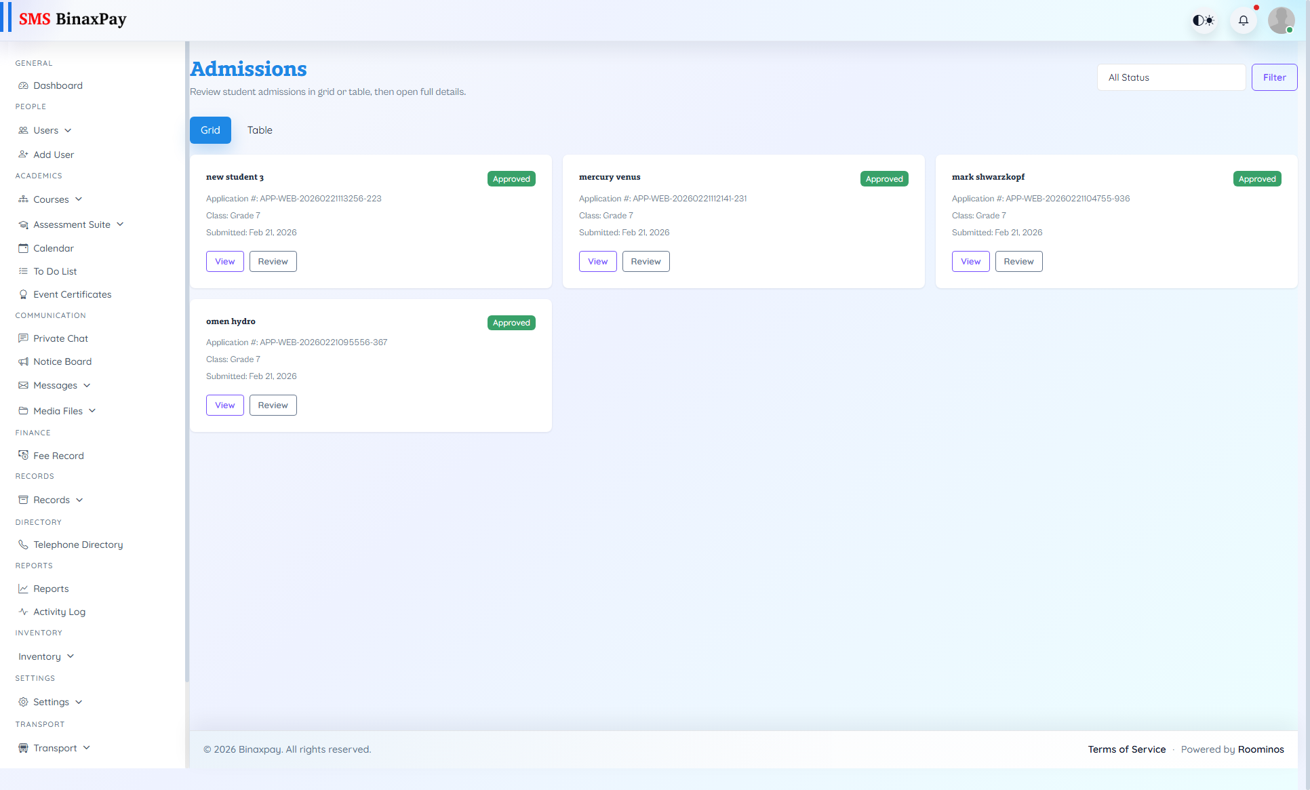The image size is (1310, 790).
Task: Open the Notice Board
Action: tap(62, 361)
